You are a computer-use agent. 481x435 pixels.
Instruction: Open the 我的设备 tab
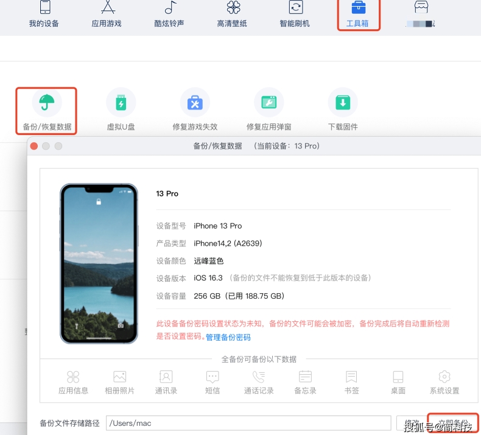[x=44, y=14]
